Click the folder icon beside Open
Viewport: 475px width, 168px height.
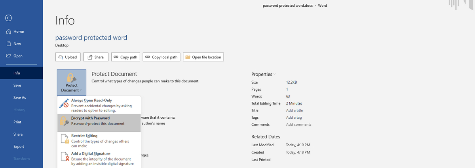click(8, 56)
